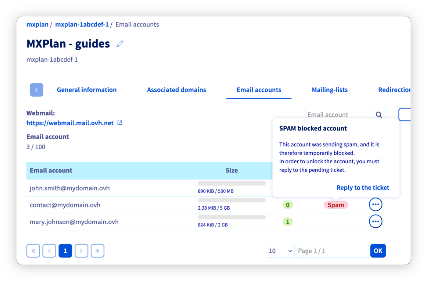Click the magnifier icon to search email accounts

pos(379,115)
